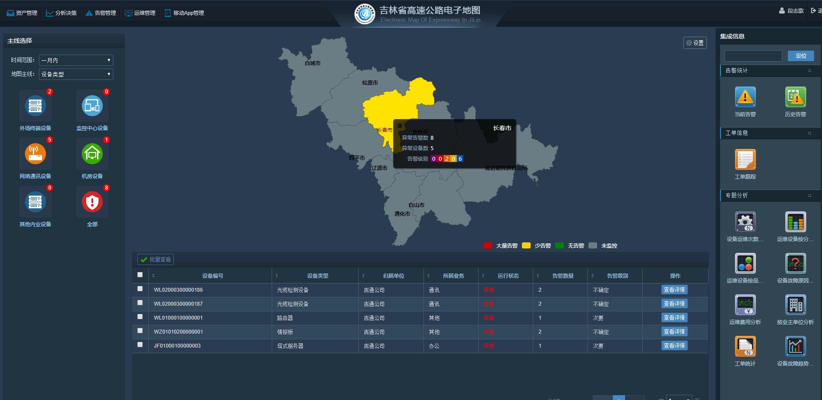The width and height of the screenshot is (822, 400).
Task: Open the 外场终端设备 device icon
Action: [x=35, y=105]
